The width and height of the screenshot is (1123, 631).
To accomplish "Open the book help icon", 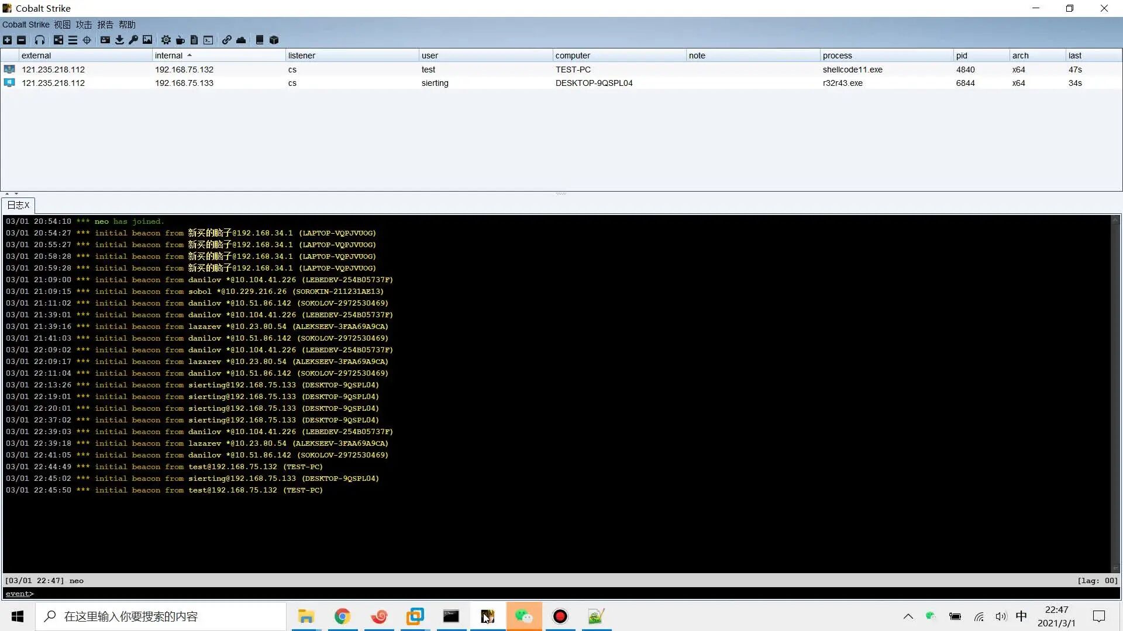I will click(260, 40).
